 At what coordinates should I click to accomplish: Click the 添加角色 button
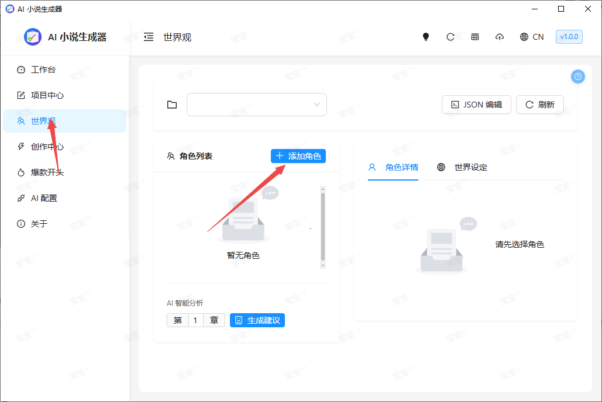298,156
